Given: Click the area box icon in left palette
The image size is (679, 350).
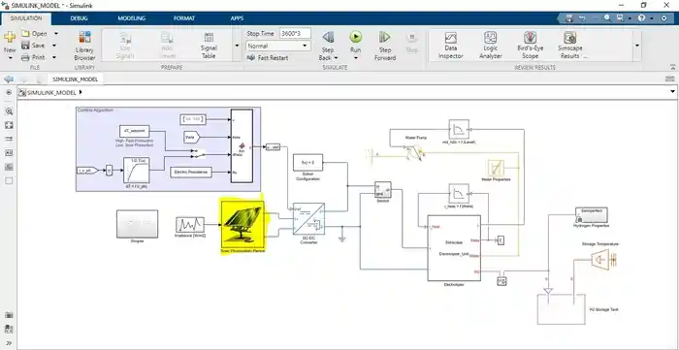Looking at the screenshot, I should tap(9, 181).
